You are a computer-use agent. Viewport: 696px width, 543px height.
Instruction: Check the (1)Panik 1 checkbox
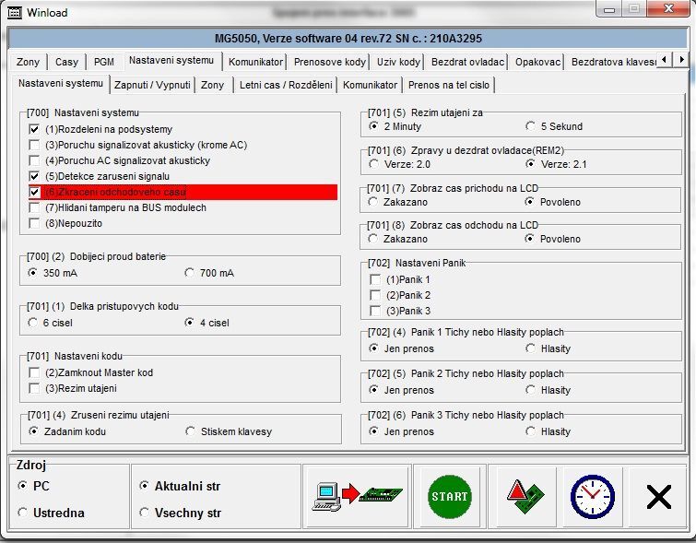[x=375, y=279]
